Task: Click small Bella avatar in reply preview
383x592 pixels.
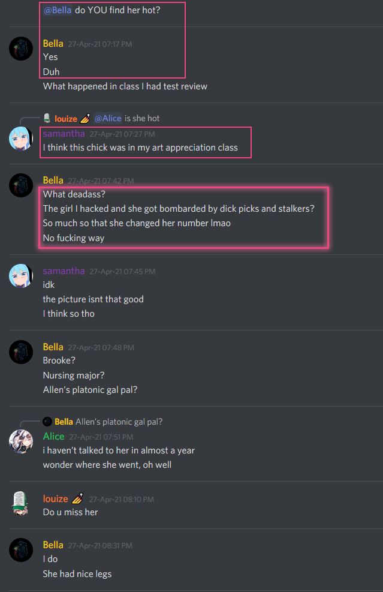Action: [47, 421]
